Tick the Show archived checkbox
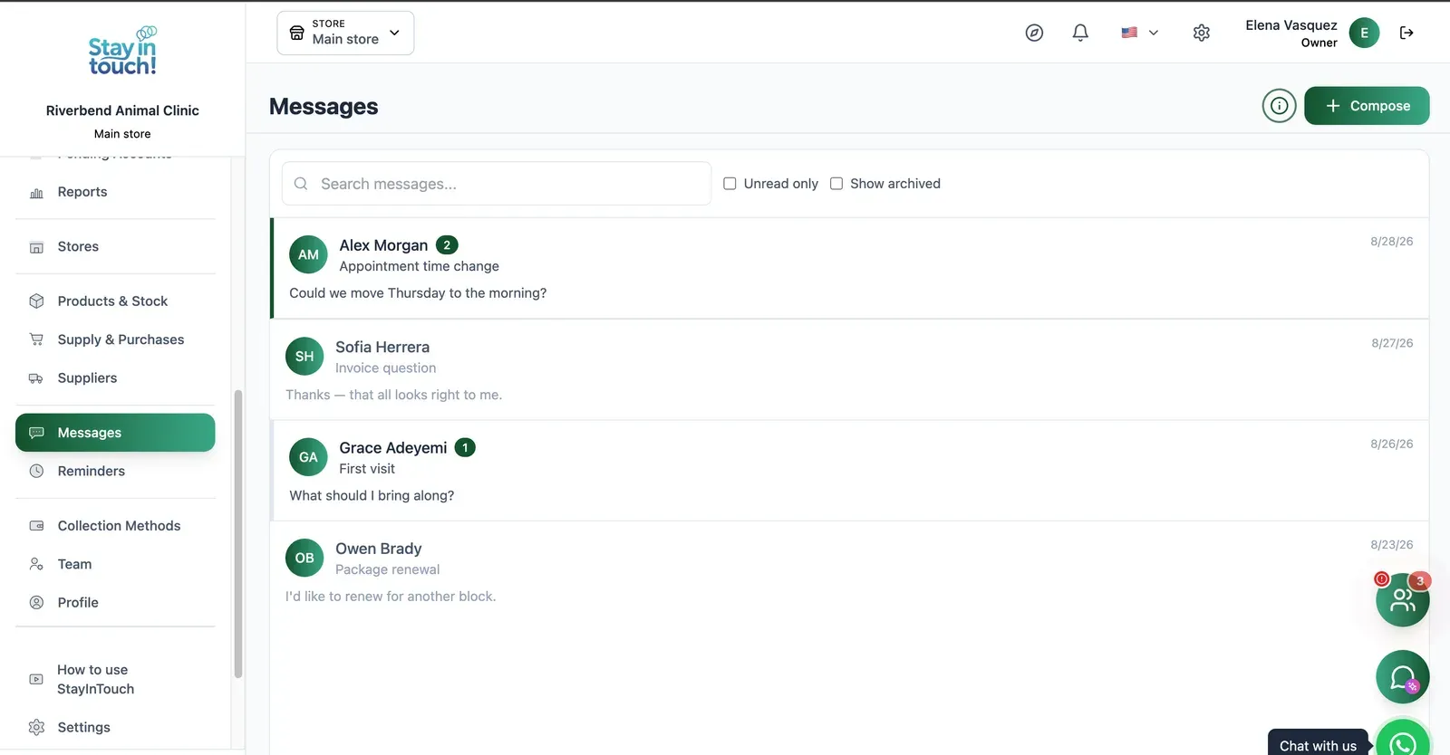 pos(836,184)
